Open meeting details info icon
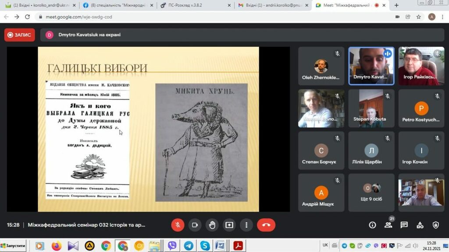This screenshot has height=252, width=449. [372, 225]
